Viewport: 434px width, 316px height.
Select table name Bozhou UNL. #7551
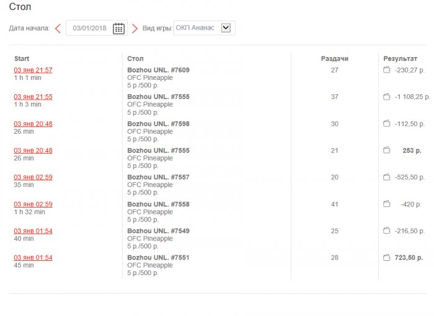[158, 258]
